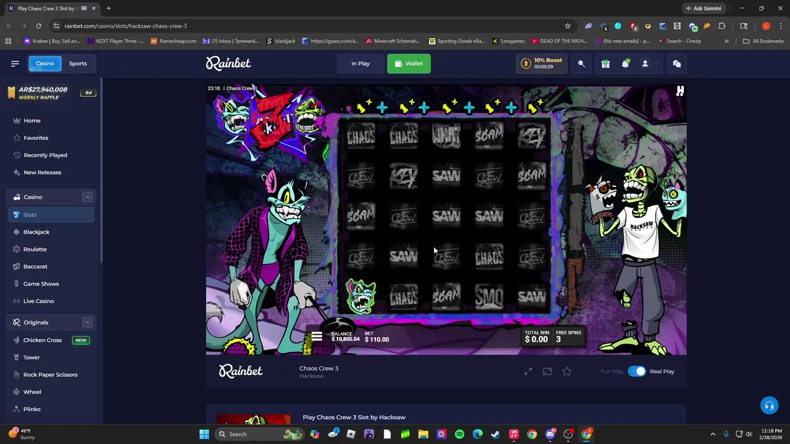The image size is (790, 444).
Task: Open Spotify from the taskbar
Action: [x=459, y=434]
